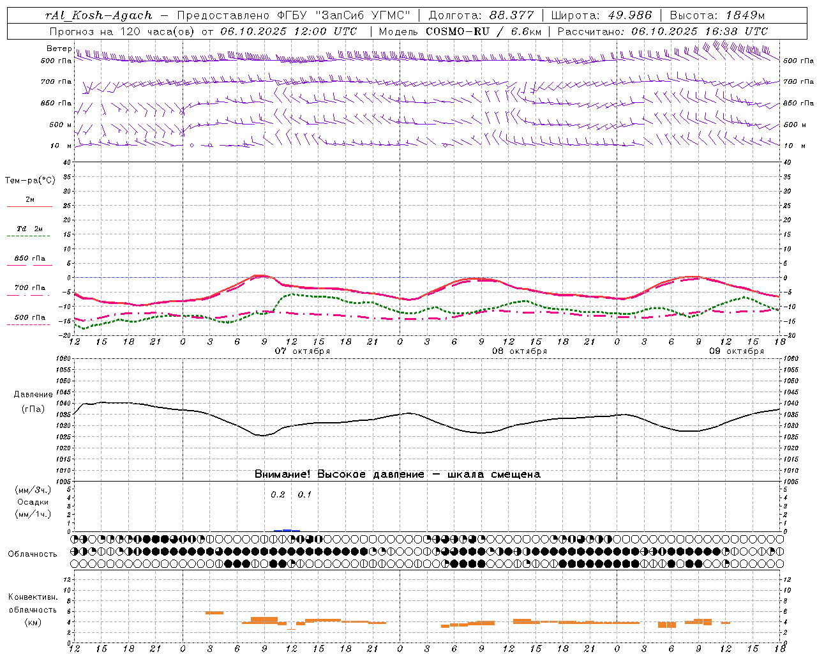Click the '0.1' precipitation amount value
Screen dimensions: 817x654
pyautogui.click(x=304, y=495)
